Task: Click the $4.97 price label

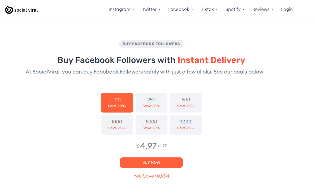Action: click(145, 146)
